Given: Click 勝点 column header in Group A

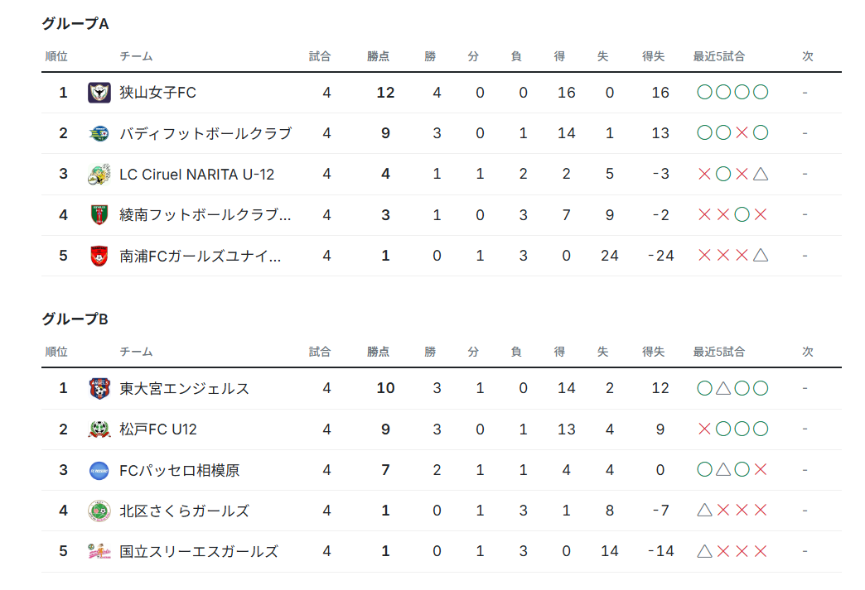Looking at the screenshot, I should 379,56.
